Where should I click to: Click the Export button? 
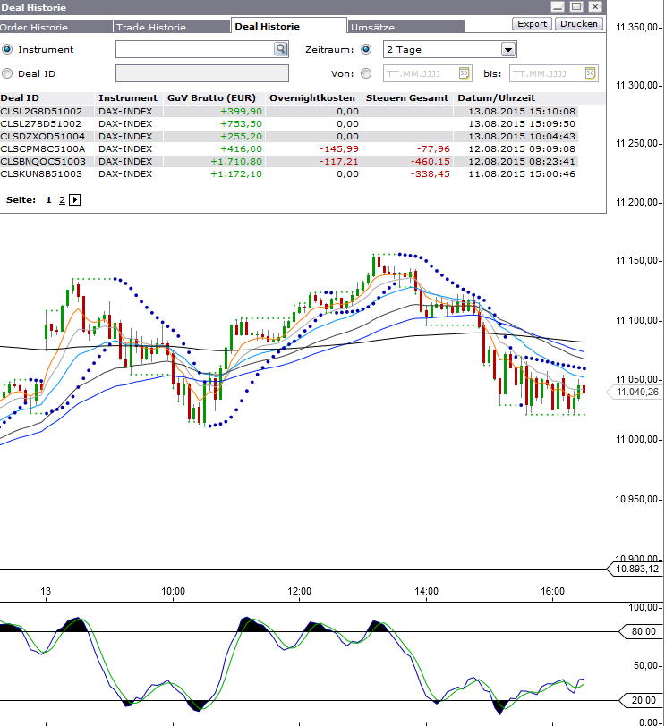pyautogui.click(x=533, y=24)
